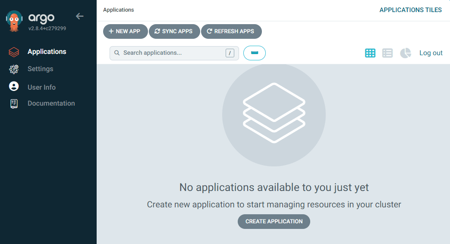Switch to list view
Image resolution: width=450 pixels, height=244 pixels.
387,53
